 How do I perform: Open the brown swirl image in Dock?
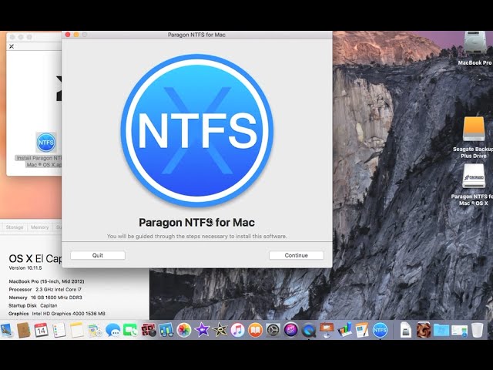[424, 330]
